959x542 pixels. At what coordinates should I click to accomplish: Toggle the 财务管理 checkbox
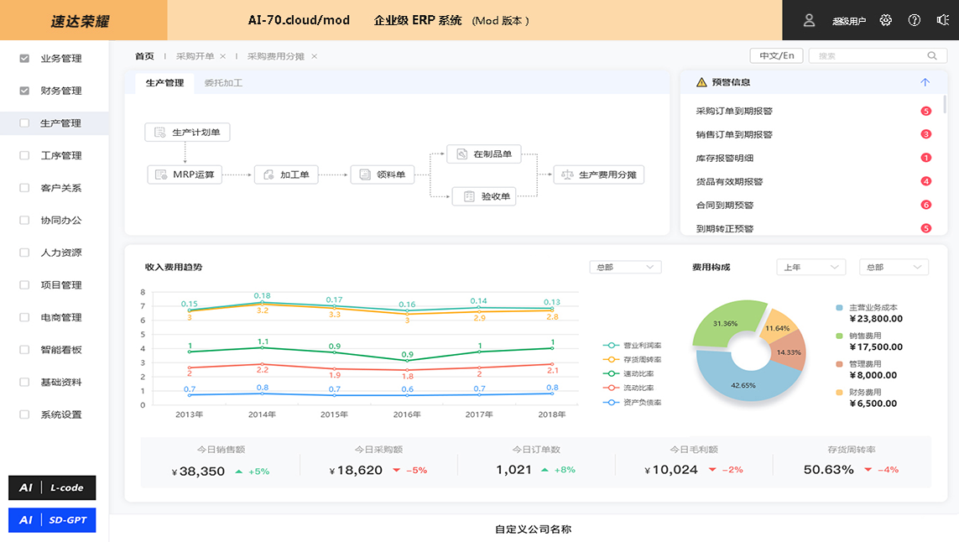24,91
